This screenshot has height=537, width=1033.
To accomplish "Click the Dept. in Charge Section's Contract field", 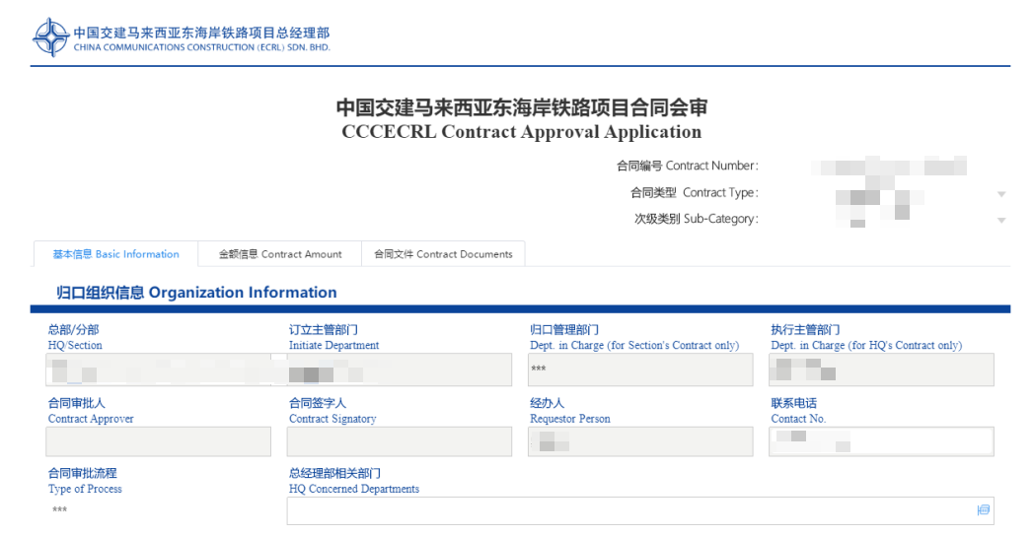I will [640, 369].
